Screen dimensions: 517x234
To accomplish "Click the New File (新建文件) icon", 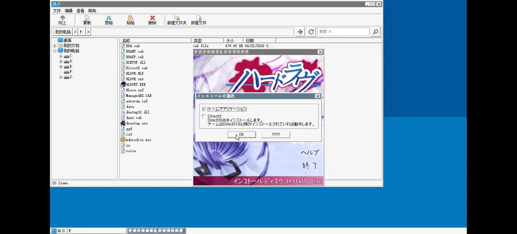I will (199, 18).
